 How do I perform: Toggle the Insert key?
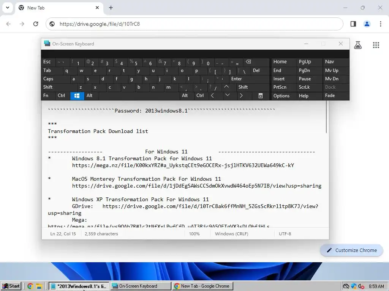click(283, 79)
